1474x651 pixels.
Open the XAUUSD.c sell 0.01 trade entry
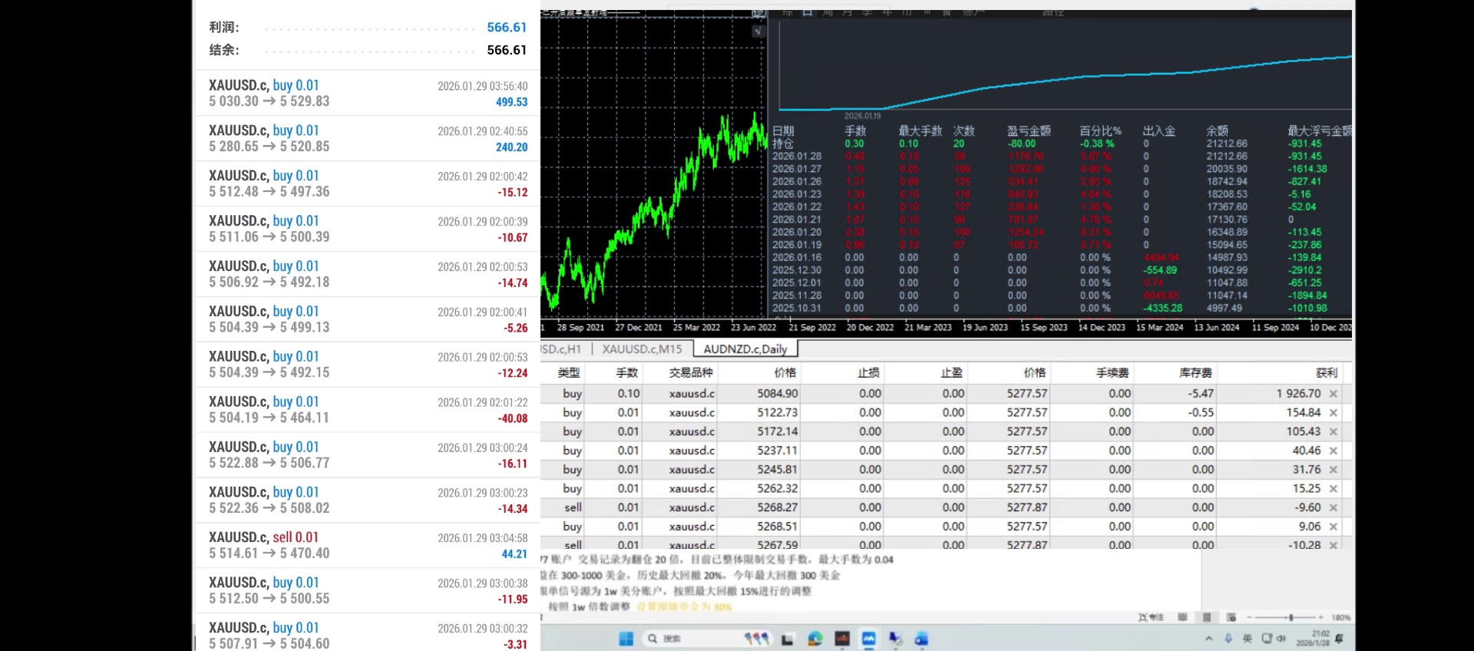[367, 545]
